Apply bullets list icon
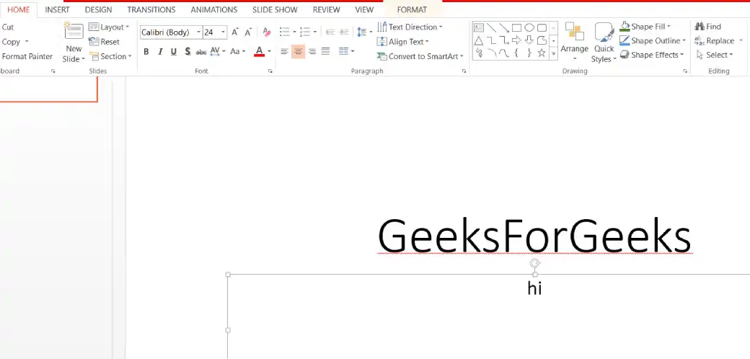This screenshot has height=359, width=750. pos(285,32)
